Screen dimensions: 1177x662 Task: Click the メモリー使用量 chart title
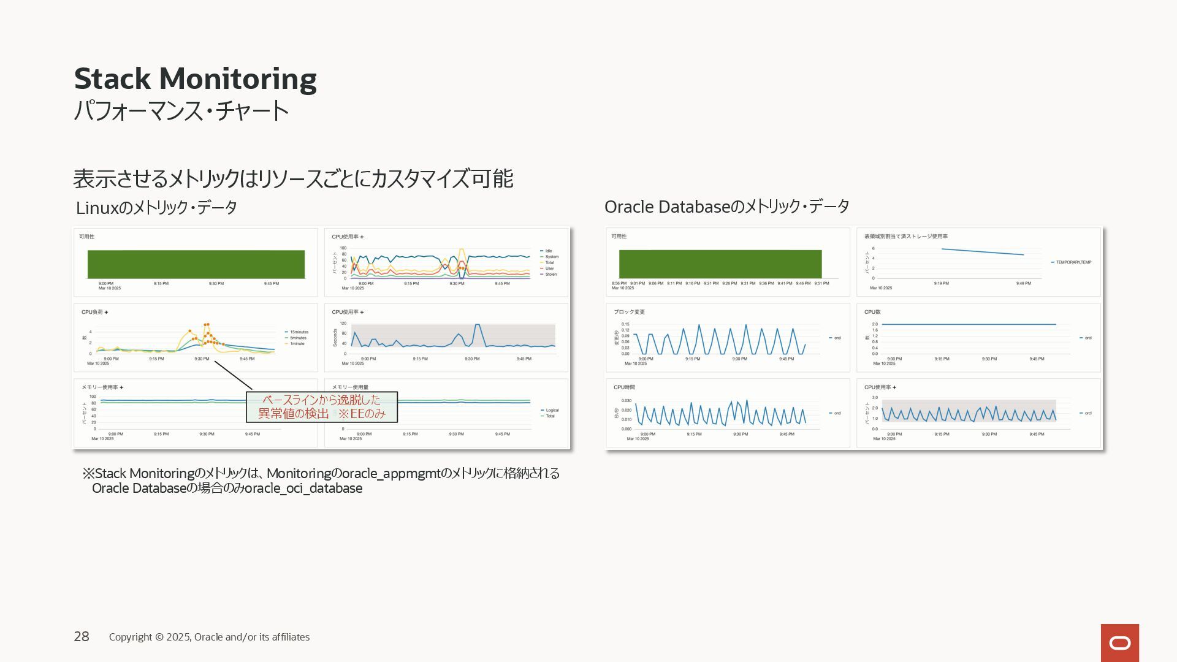pyautogui.click(x=350, y=387)
